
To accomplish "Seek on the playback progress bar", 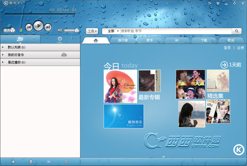I will click(x=40, y=14).
